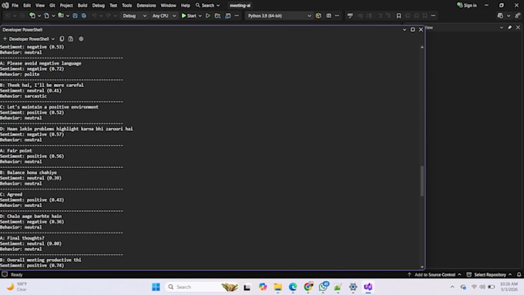Click the Open File toolbar icon
Image resolution: width=524 pixels, height=295 pixels.
pyautogui.click(x=46, y=15)
